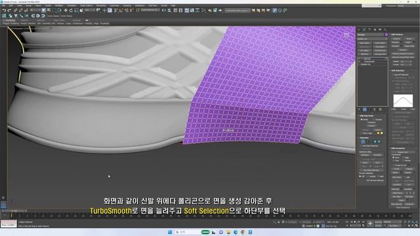Select the Select and Move tool
This screenshot has height=236, width=420.
pos(66,10)
